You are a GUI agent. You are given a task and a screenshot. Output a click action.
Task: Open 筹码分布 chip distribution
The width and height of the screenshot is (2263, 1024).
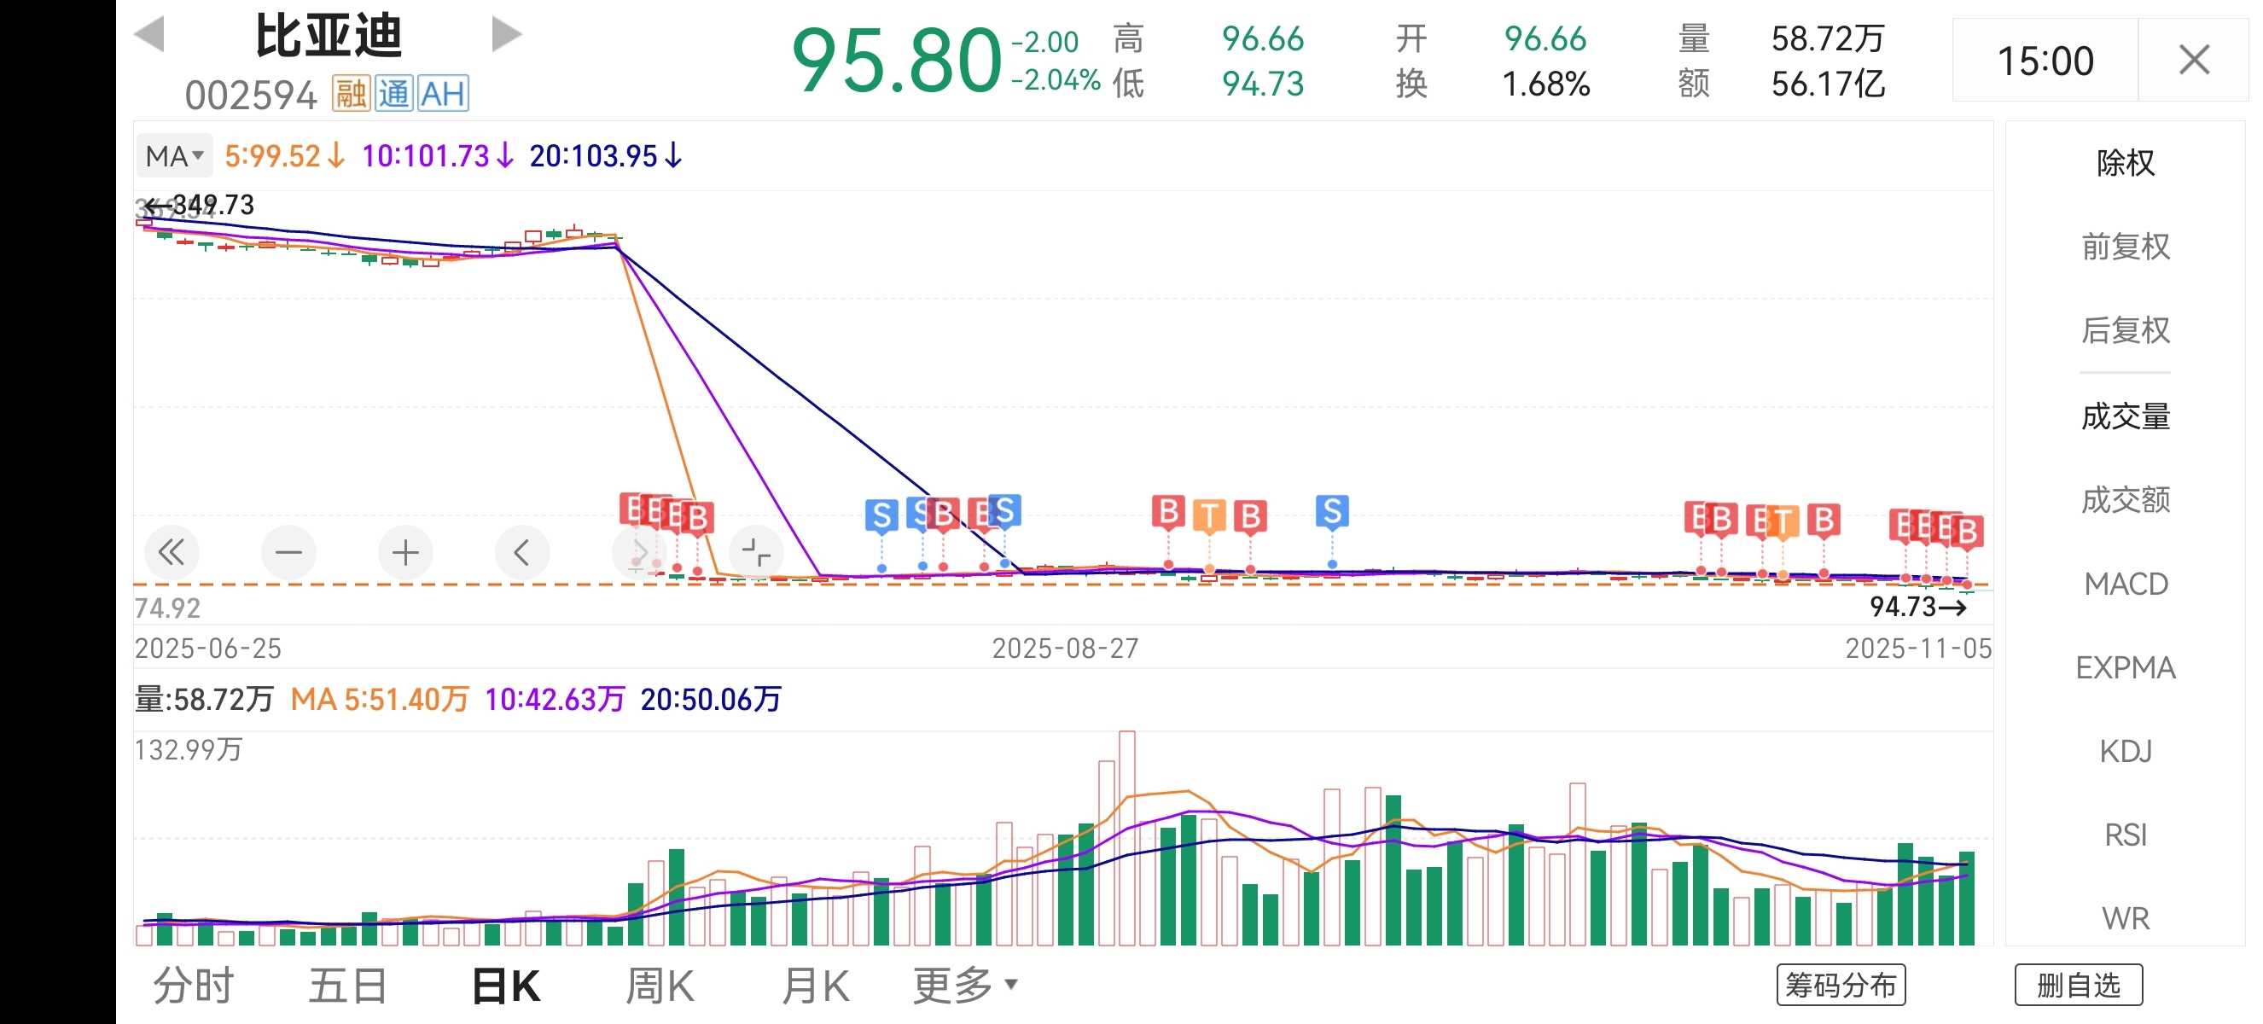coord(1841,986)
